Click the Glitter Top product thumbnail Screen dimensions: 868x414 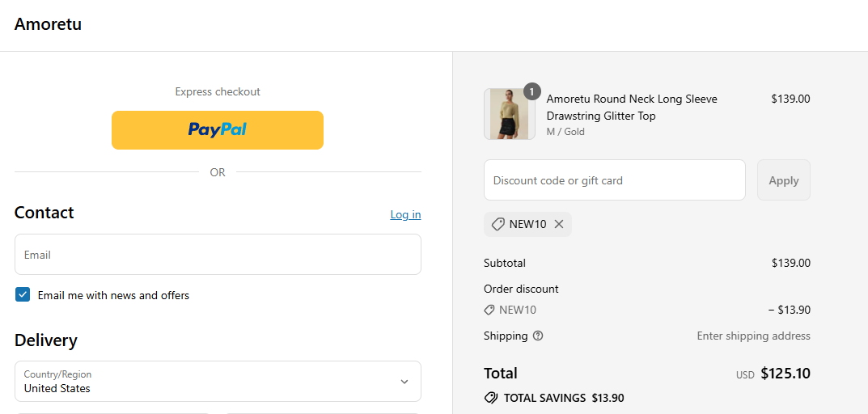click(510, 114)
